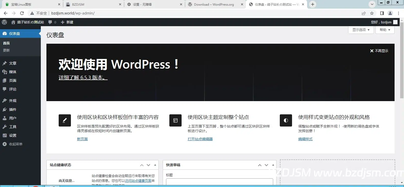Click the 不安全 site security indicator

[39, 13]
